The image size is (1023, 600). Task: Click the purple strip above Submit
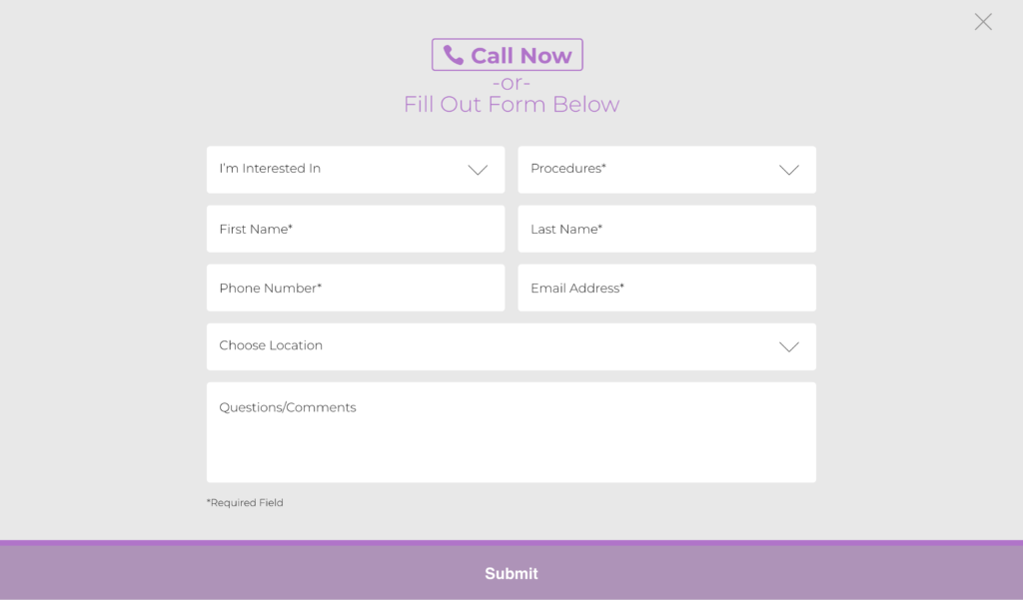511,543
